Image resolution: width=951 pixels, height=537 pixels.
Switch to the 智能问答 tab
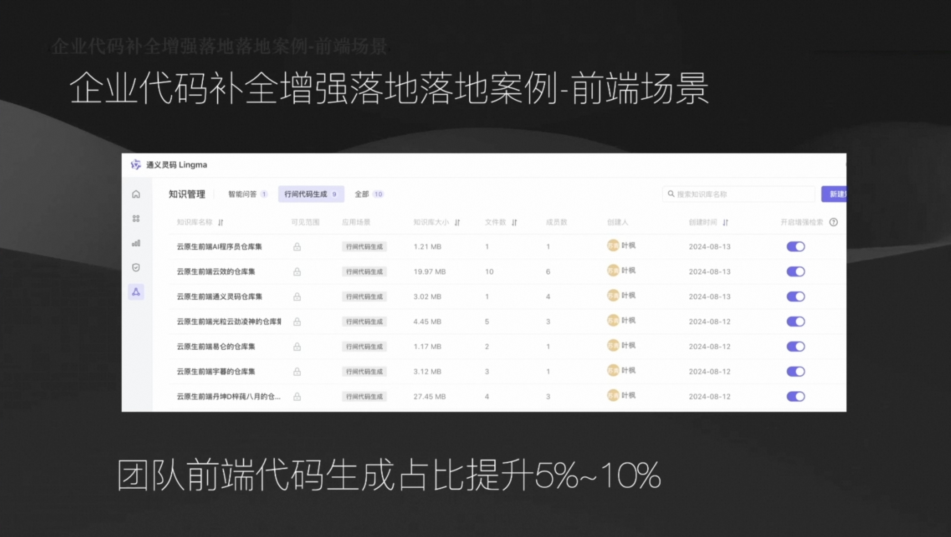click(x=248, y=194)
